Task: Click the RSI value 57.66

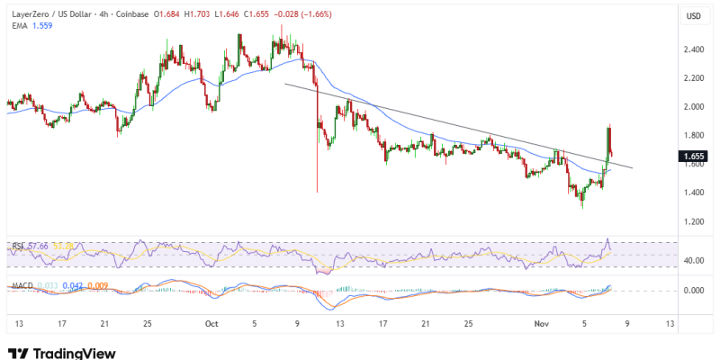Action: point(40,245)
